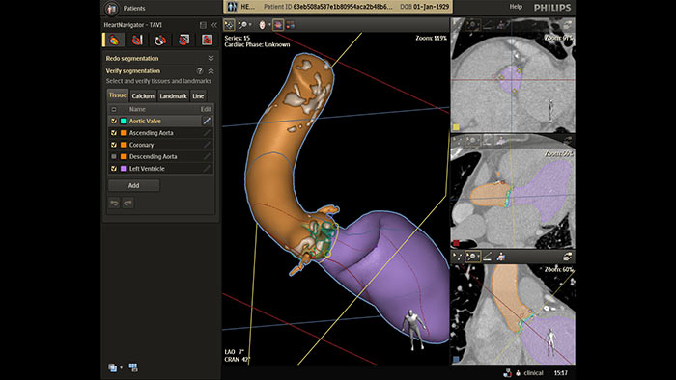Open the Patients directory icon
The height and width of the screenshot is (380, 676).
click(x=112, y=8)
